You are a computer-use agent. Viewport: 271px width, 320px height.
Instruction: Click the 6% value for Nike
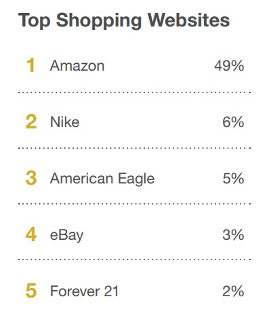233,122
